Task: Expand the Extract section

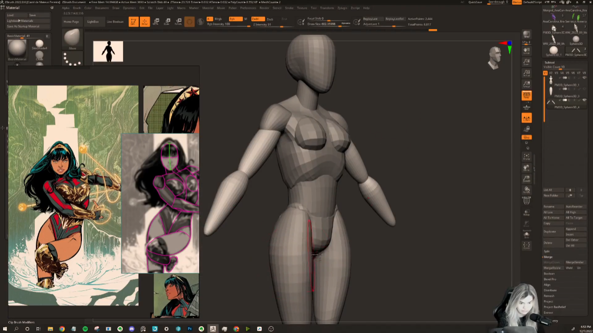Action: click(x=548, y=313)
